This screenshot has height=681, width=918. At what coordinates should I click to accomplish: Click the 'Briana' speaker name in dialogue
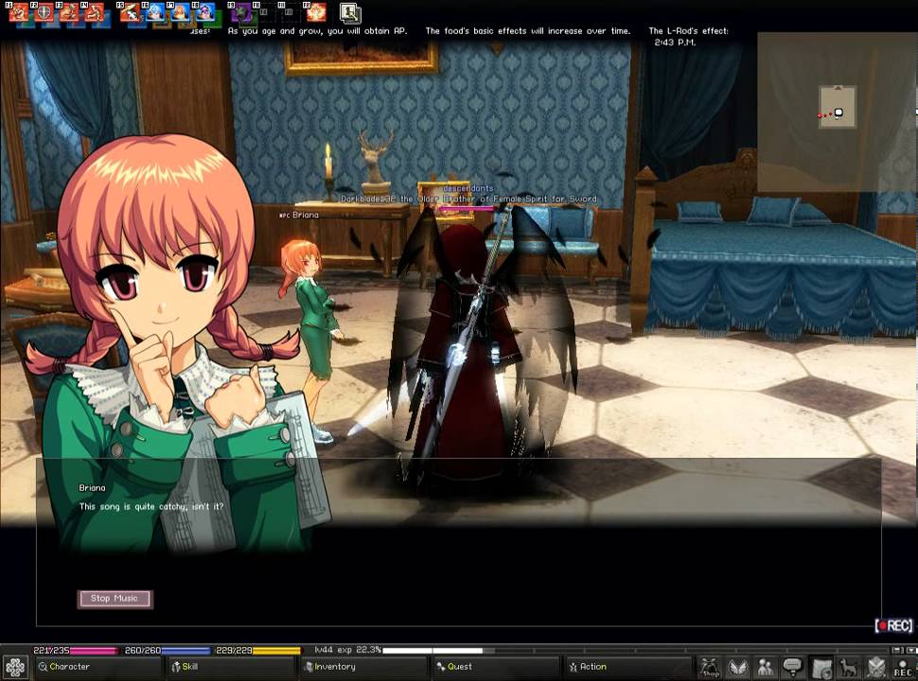[92, 488]
